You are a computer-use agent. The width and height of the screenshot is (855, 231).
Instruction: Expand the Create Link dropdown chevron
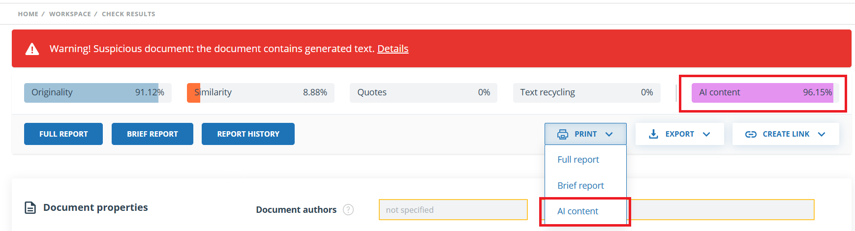tap(822, 134)
